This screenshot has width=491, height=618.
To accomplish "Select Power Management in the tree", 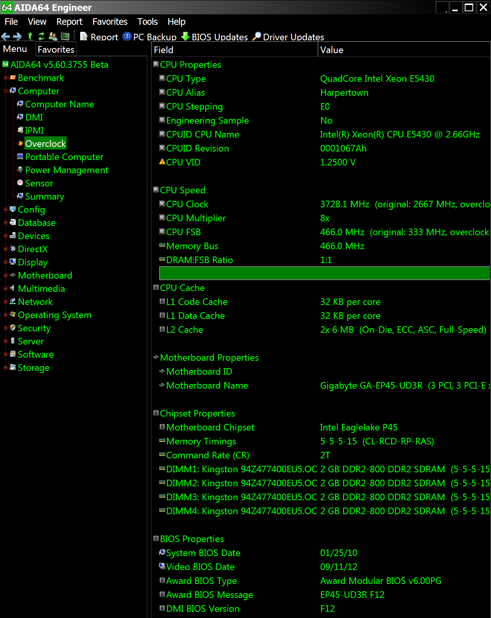I will coord(67,170).
